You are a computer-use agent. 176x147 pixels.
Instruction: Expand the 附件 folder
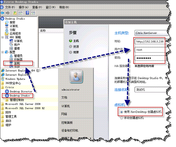point(8,112)
